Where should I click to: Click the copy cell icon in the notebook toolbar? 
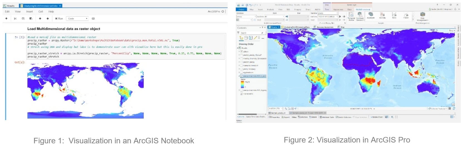tap(23, 19)
